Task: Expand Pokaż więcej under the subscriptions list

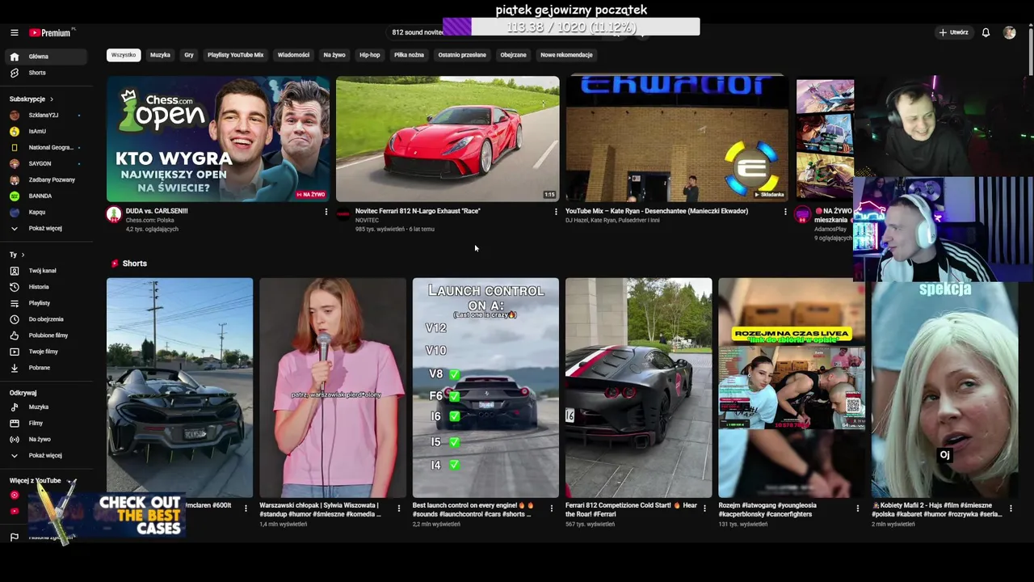Action: coord(44,228)
